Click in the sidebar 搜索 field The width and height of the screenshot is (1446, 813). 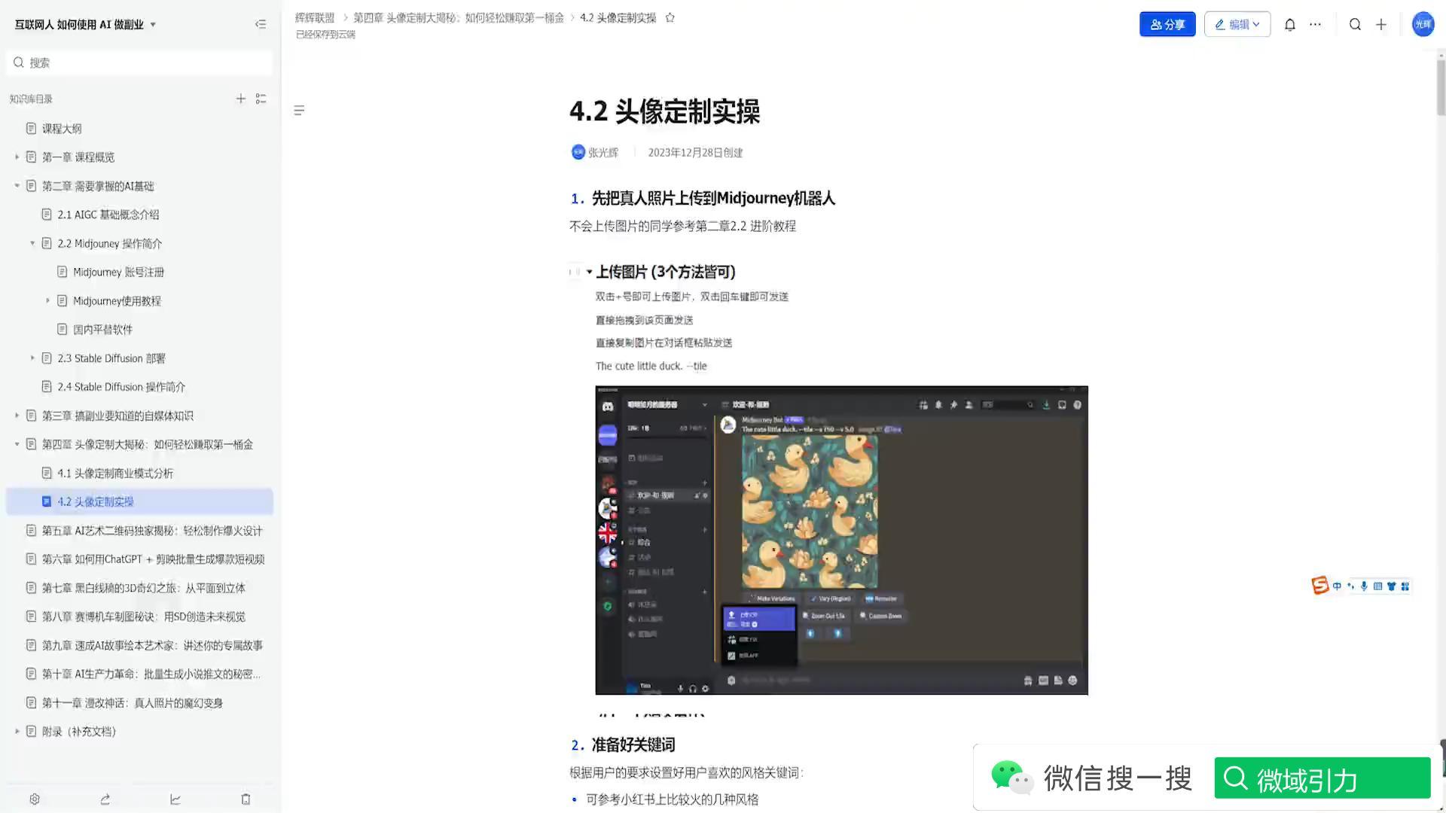pyautogui.click(x=139, y=62)
